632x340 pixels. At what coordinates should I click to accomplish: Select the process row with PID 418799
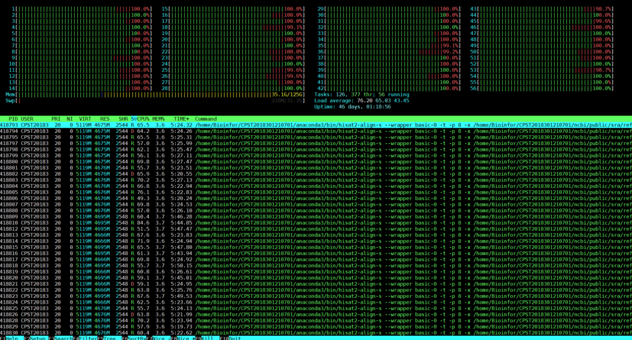[x=316, y=156]
